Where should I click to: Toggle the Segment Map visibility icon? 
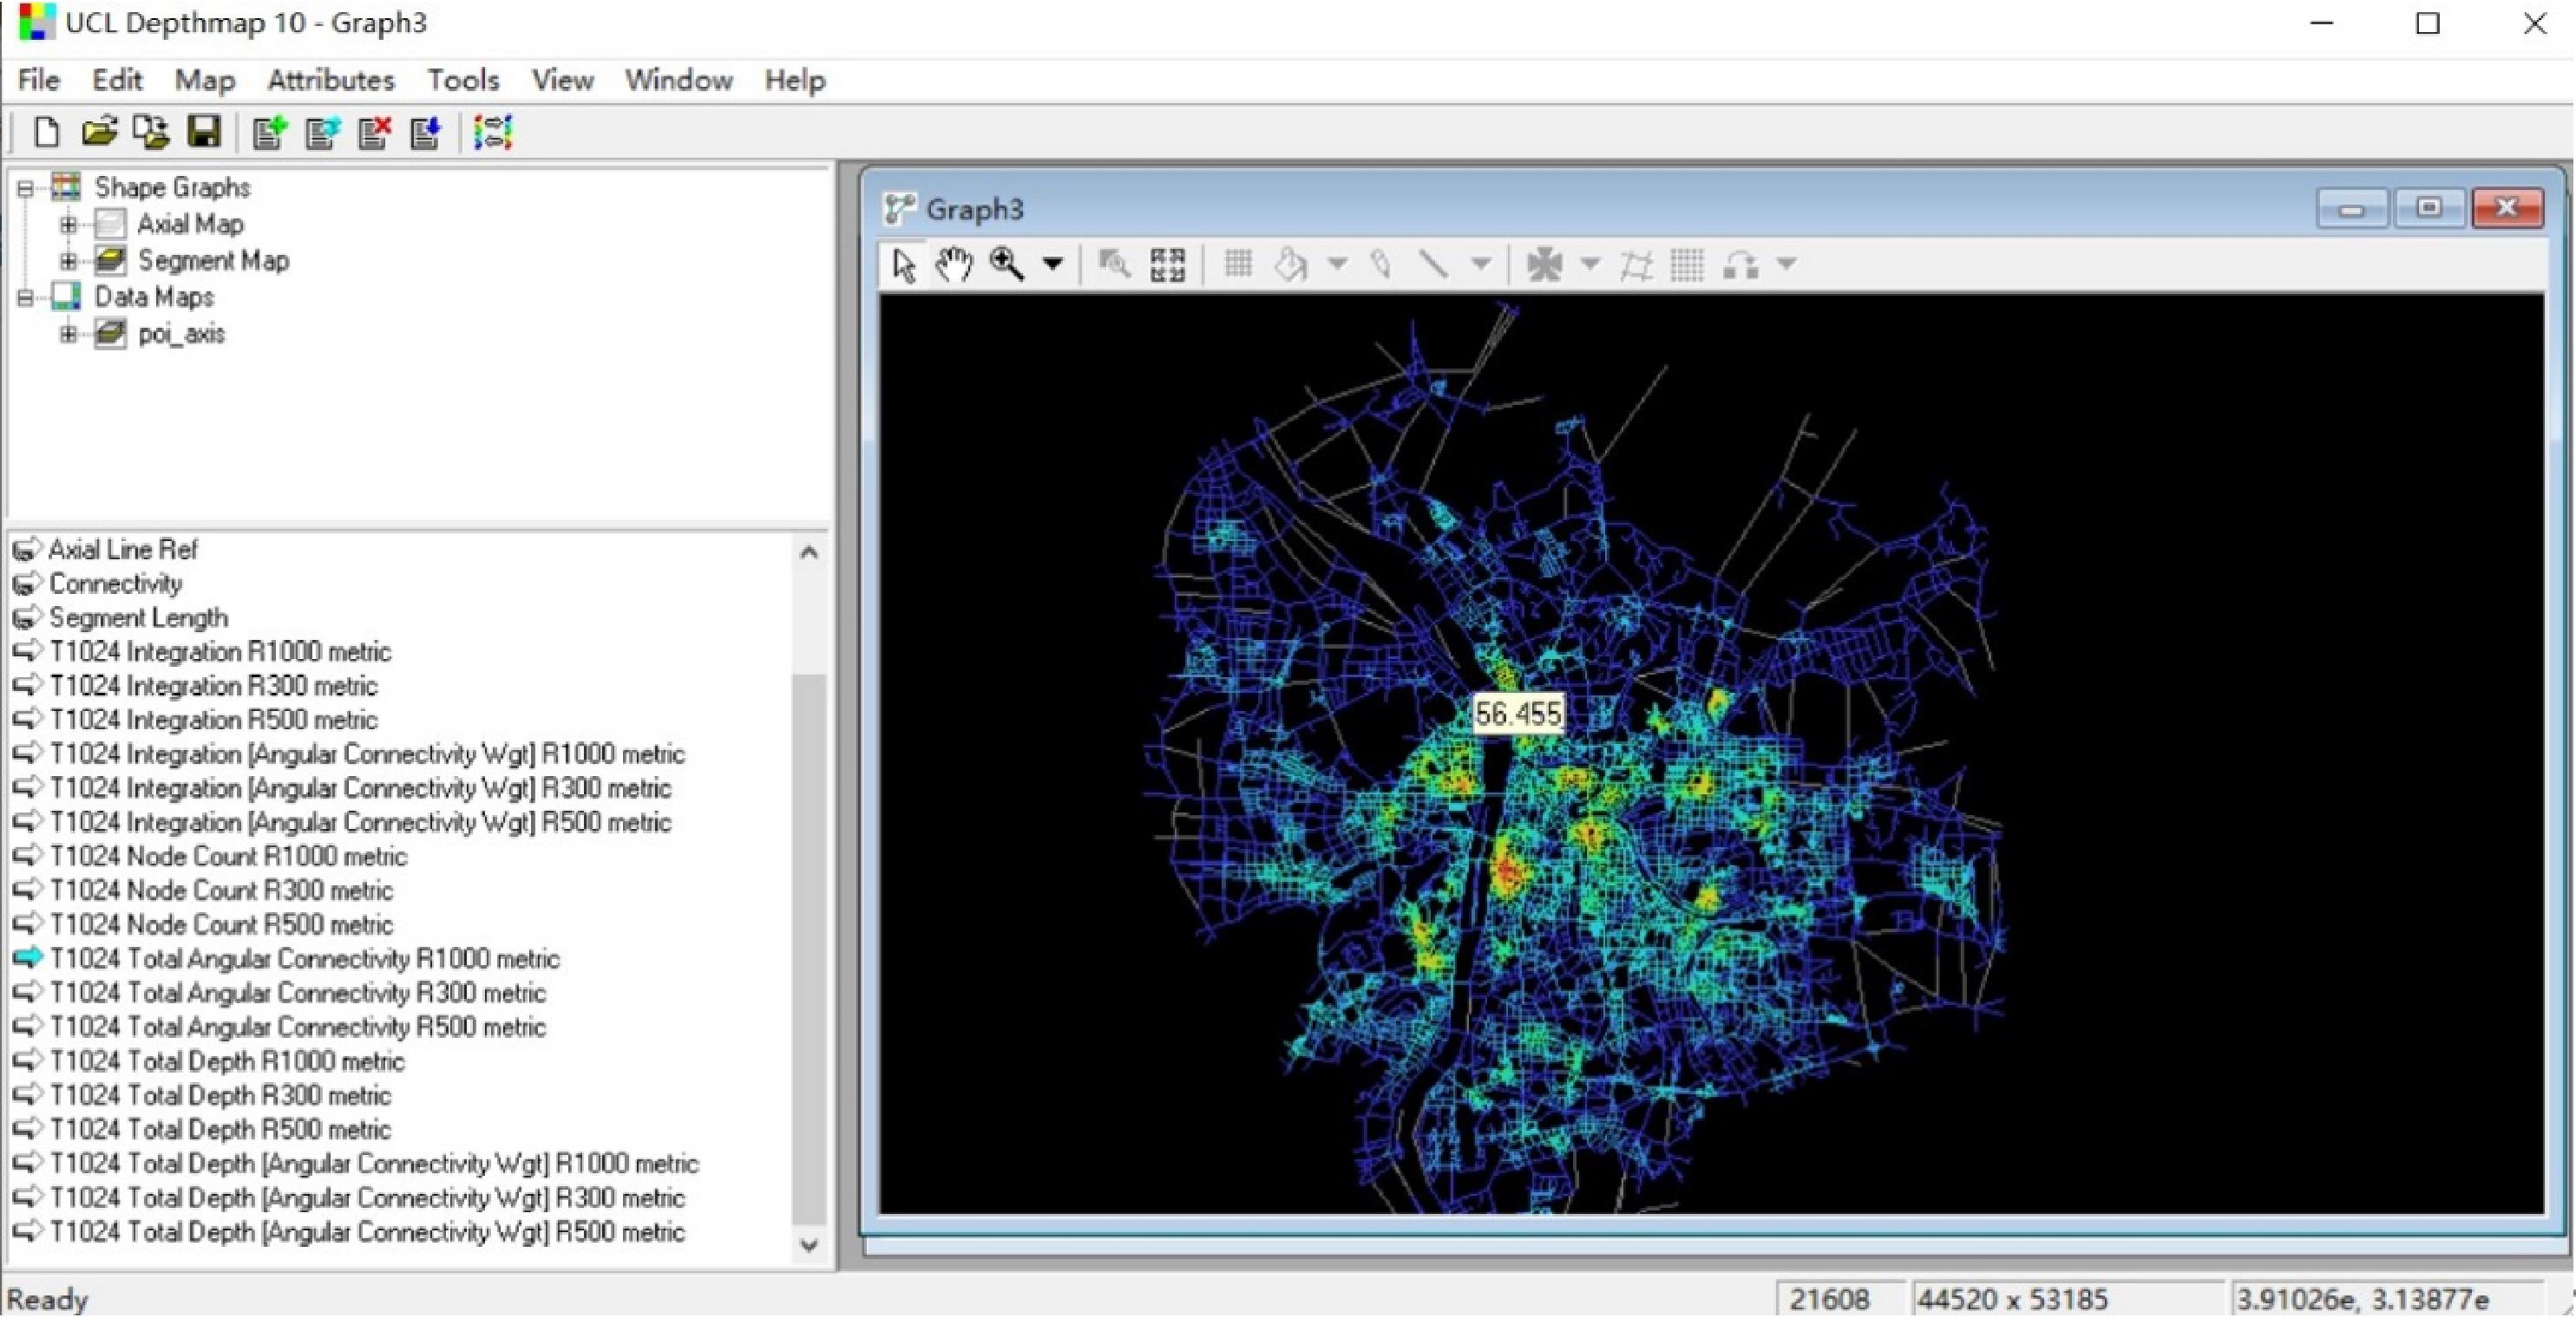[x=110, y=261]
